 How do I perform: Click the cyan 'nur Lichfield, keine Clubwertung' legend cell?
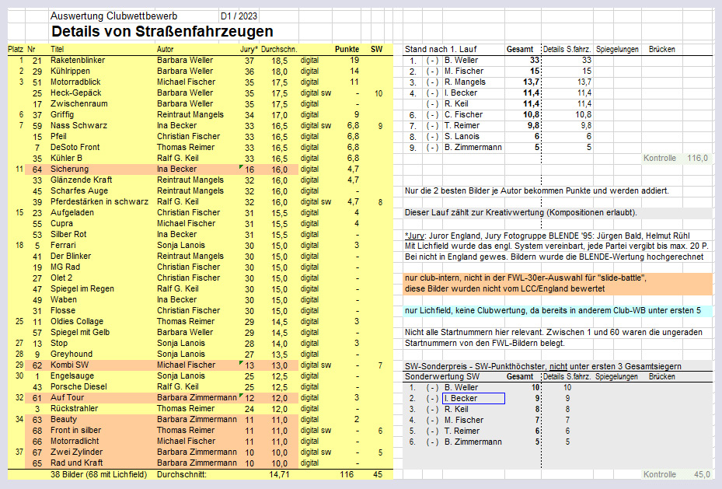click(557, 311)
